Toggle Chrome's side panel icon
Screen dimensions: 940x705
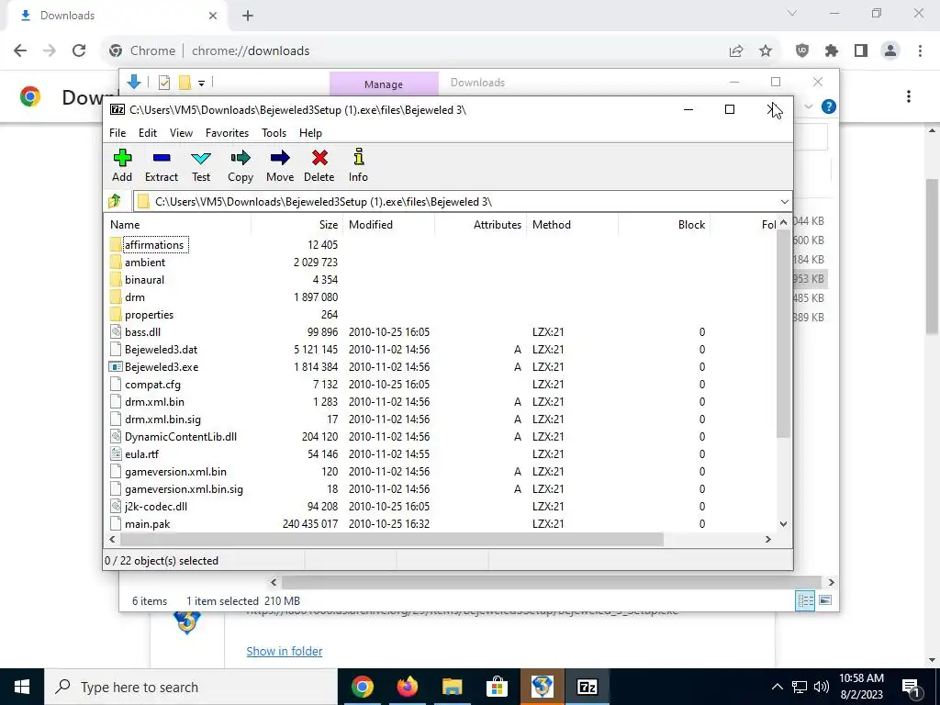(861, 51)
